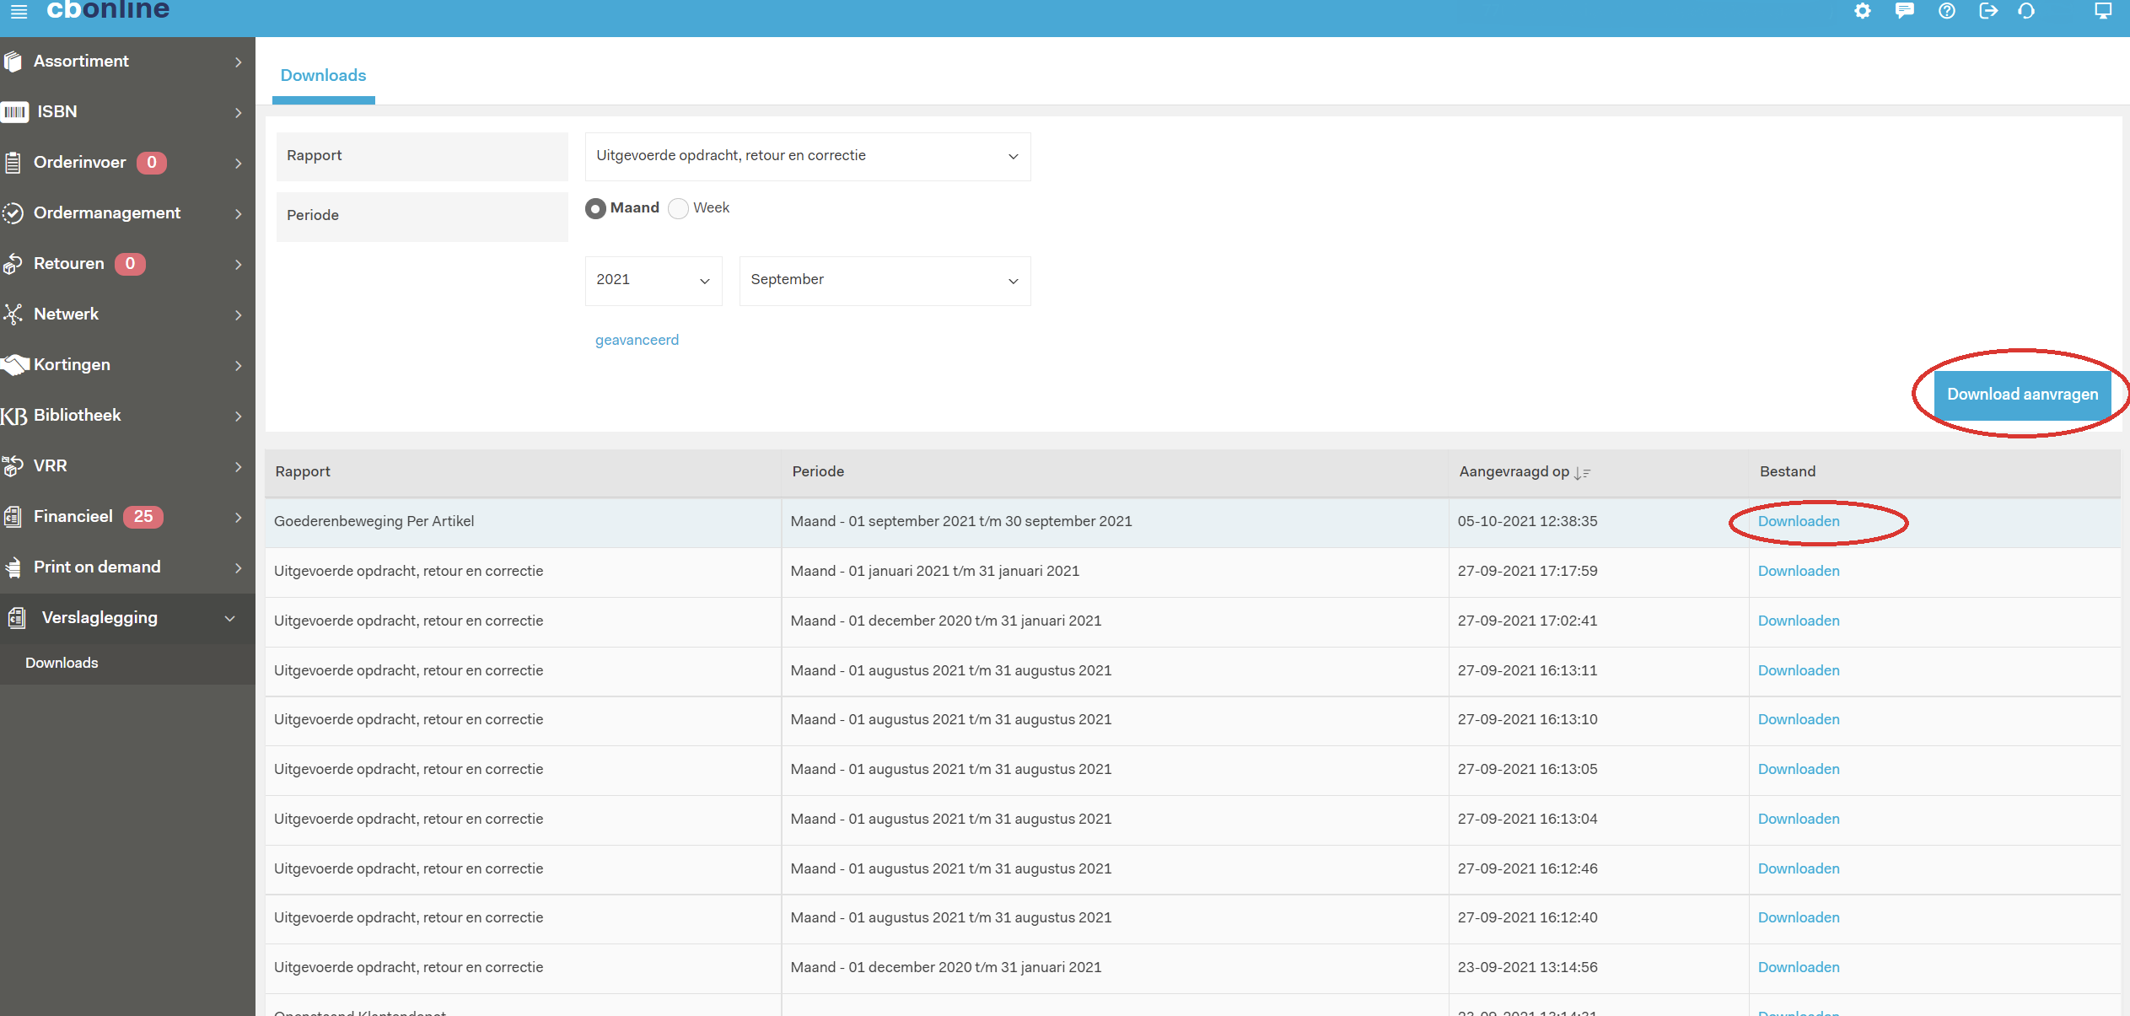This screenshot has height=1016, width=2130.
Task: Click the logout arrow icon
Action: (1987, 11)
